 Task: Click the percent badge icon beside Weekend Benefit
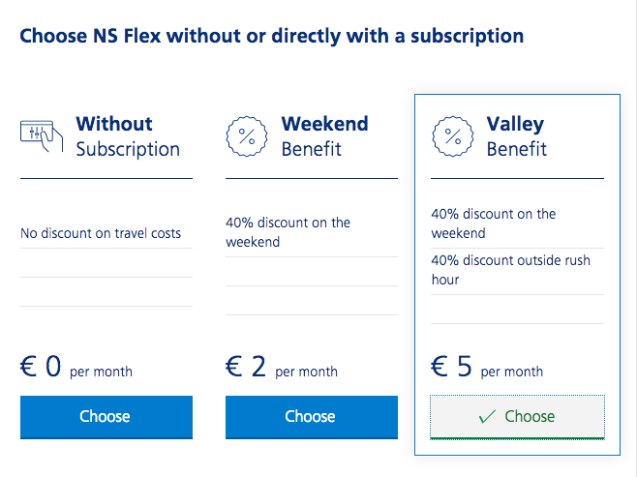pos(247,136)
